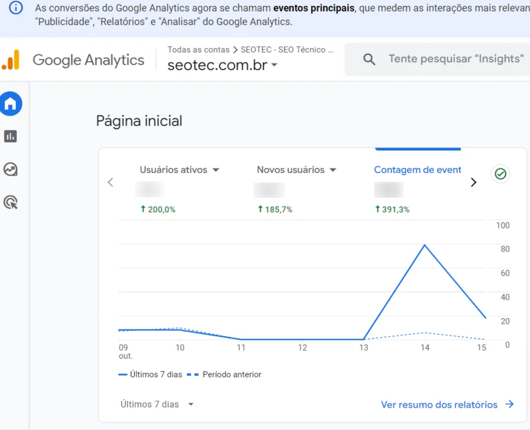Viewport: 530px width, 430px height.
Task: Click the chart peak at day 14
Action: click(x=425, y=245)
